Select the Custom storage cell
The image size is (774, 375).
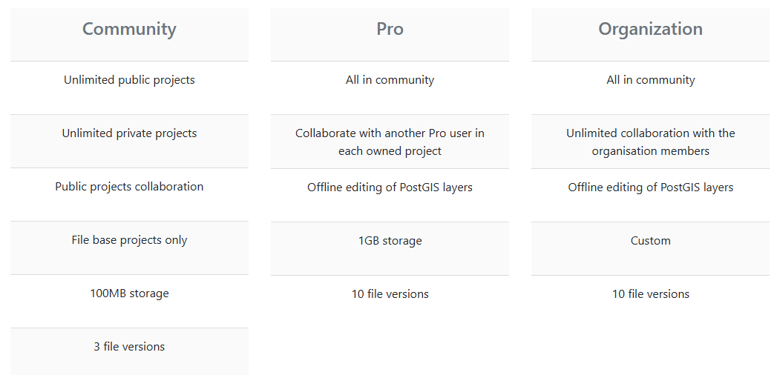650,241
